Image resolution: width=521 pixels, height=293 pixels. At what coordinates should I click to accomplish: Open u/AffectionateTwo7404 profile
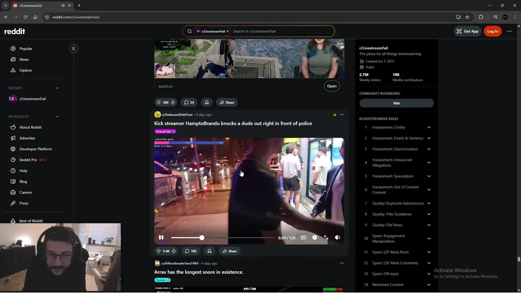[180, 263]
